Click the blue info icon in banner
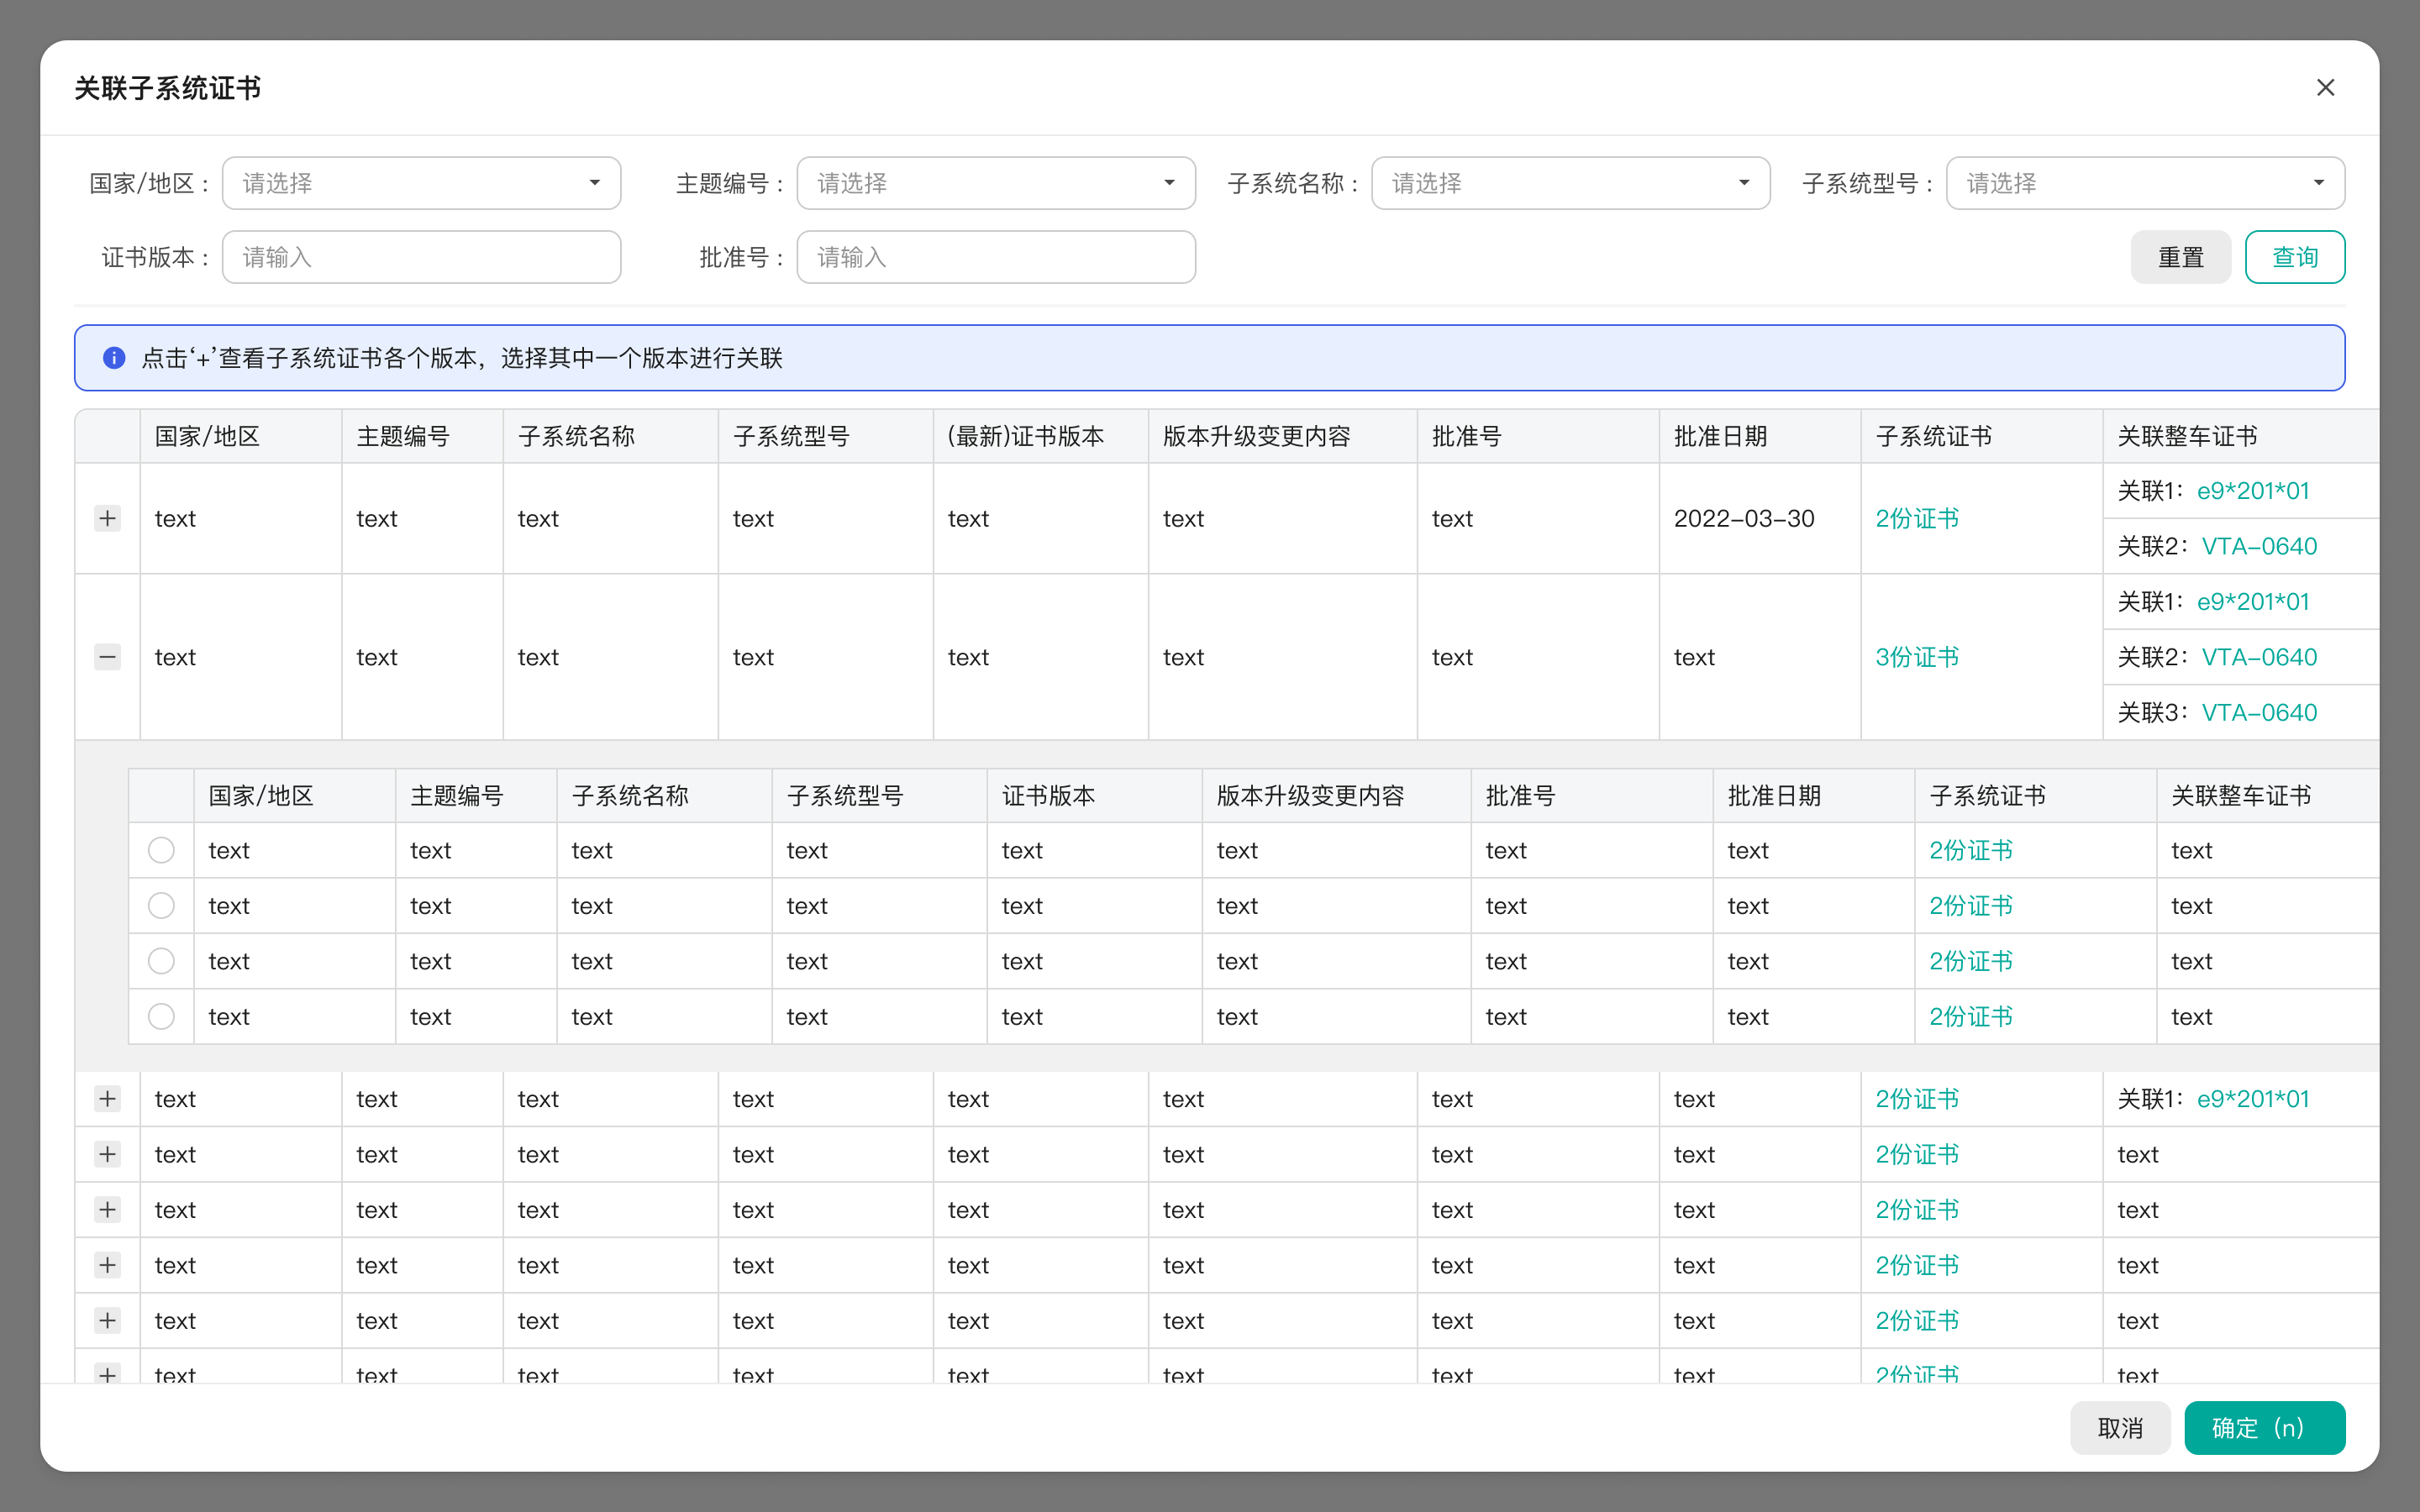 pyautogui.click(x=114, y=358)
